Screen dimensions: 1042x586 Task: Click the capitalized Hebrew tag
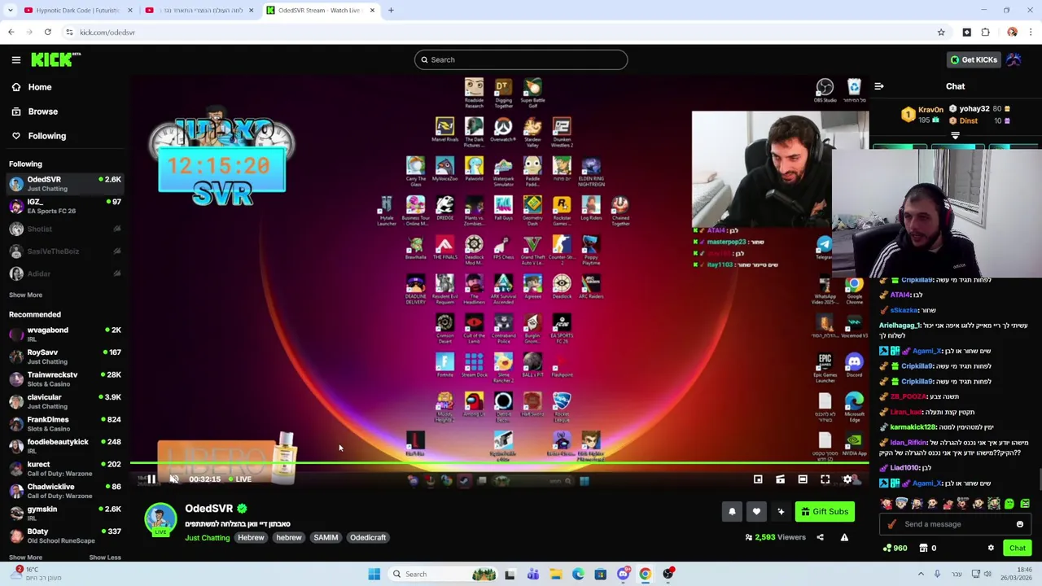tap(251, 538)
